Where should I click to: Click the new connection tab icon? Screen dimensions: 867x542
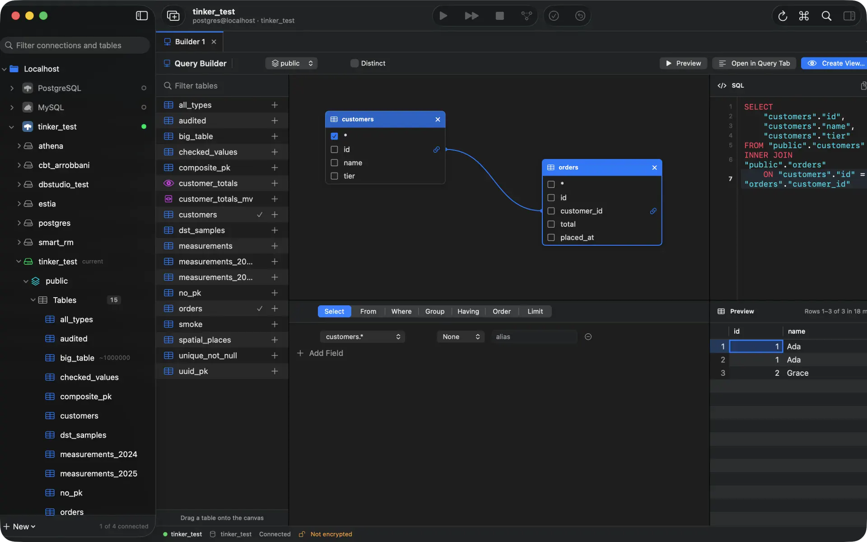[173, 16]
